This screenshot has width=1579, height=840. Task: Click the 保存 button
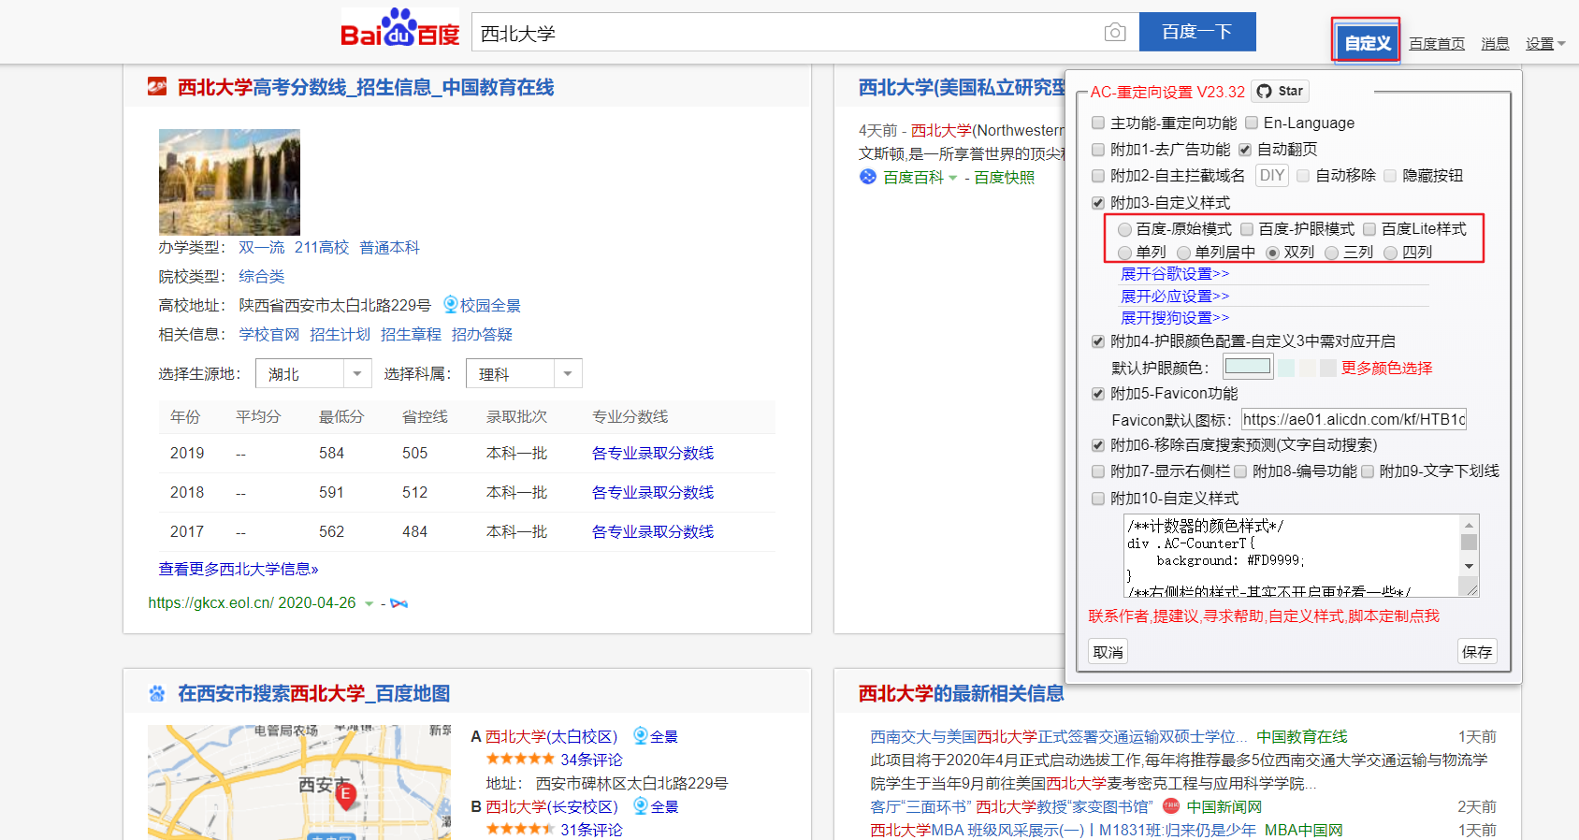[1477, 652]
